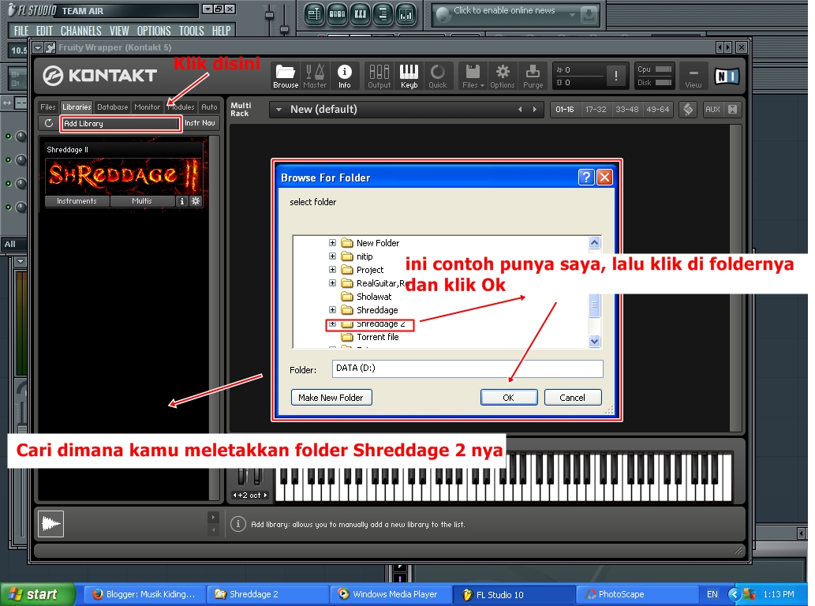Open Shreddage II Instruments list

point(77,201)
